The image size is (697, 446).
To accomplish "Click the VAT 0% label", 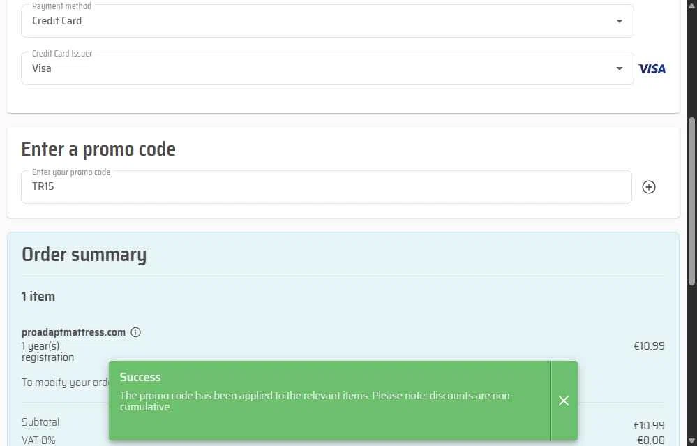I will pyautogui.click(x=38, y=440).
